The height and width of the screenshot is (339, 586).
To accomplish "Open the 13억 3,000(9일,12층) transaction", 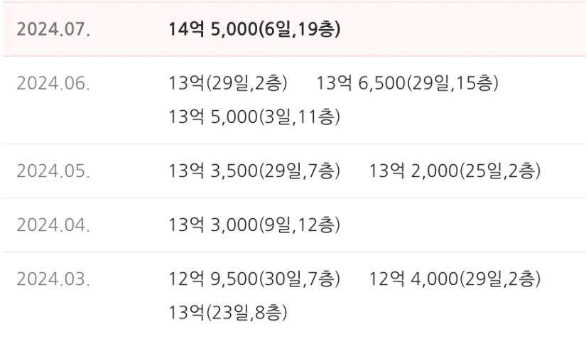I will [x=254, y=225].
